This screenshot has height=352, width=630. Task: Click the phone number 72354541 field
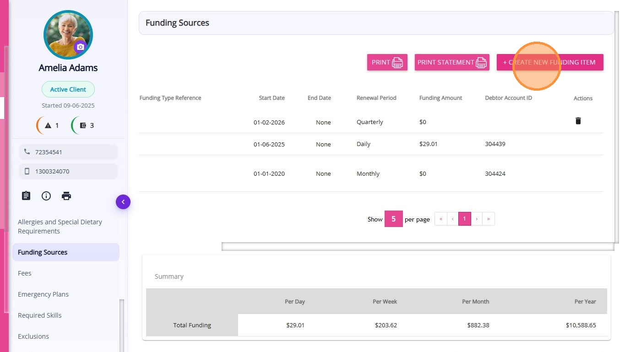click(68, 152)
